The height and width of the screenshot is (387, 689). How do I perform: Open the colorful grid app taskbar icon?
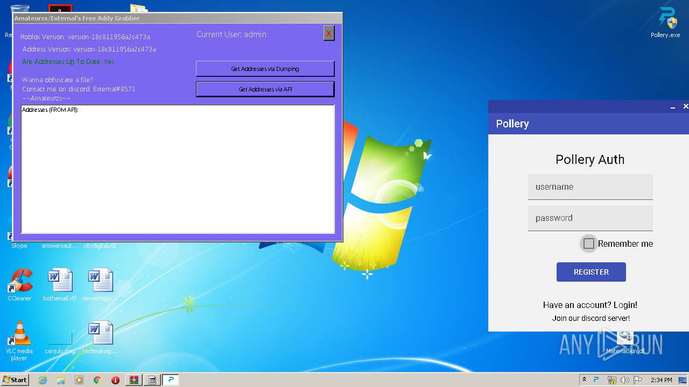[134, 380]
